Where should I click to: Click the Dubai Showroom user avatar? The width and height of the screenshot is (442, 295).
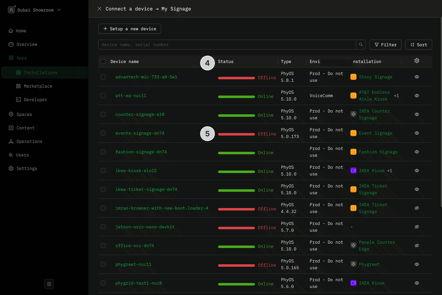click(x=11, y=10)
